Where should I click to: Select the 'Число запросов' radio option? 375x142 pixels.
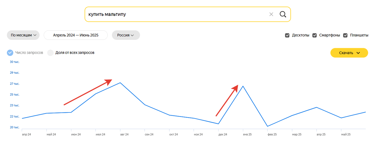pos(10,53)
